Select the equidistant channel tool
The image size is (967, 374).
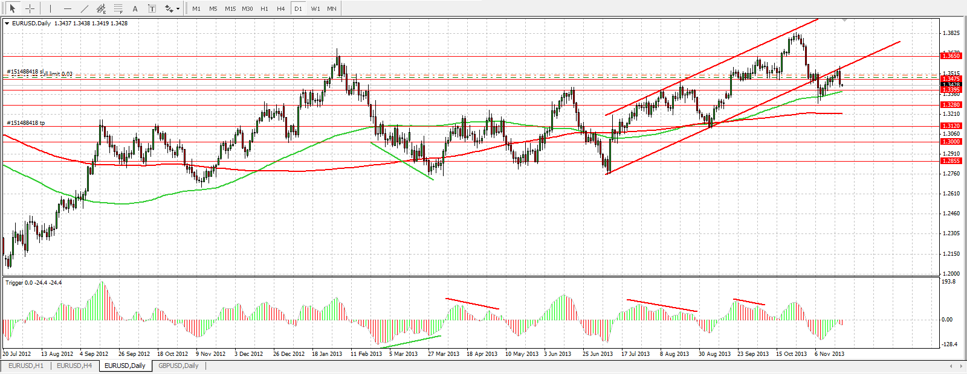[102, 8]
